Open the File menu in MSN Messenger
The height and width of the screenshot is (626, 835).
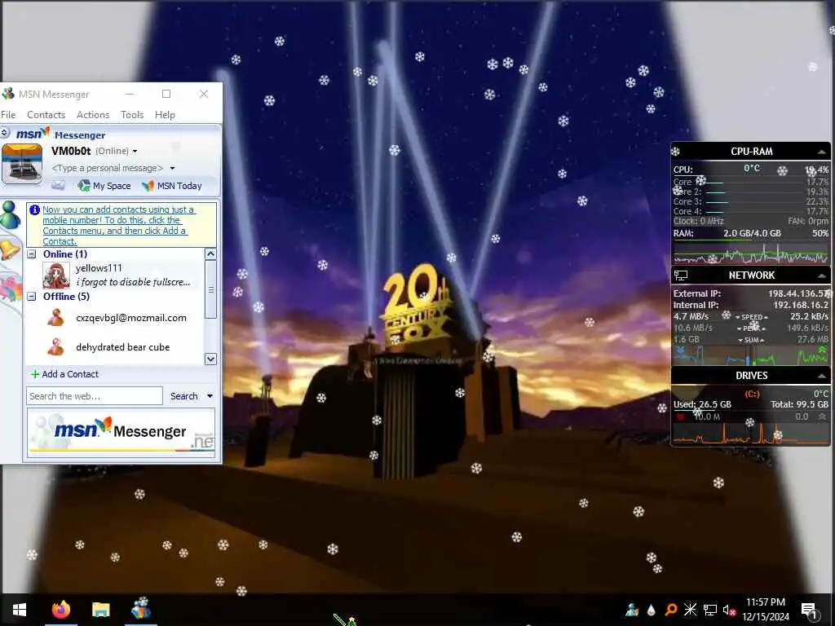[8, 114]
